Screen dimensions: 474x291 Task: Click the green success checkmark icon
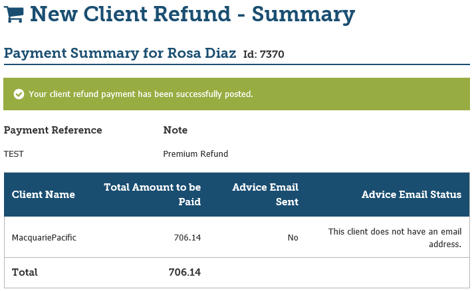pyautogui.click(x=19, y=94)
